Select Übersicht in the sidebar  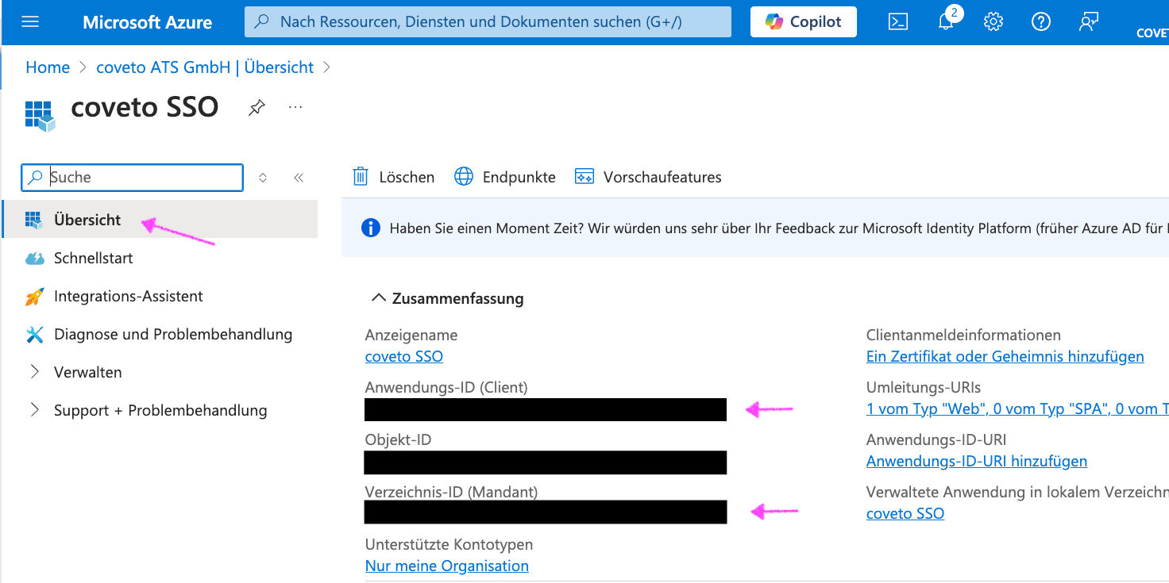[160, 220]
